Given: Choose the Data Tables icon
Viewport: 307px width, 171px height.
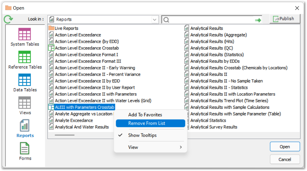Looking at the screenshot, I should (x=25, y=80).
